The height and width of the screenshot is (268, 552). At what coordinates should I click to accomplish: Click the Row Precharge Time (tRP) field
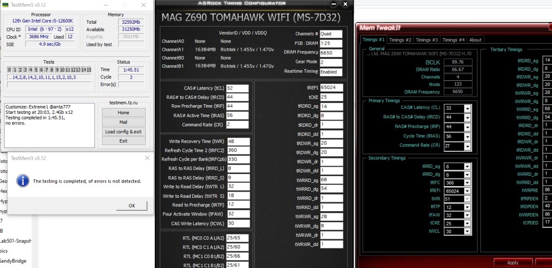click(237, 106)
